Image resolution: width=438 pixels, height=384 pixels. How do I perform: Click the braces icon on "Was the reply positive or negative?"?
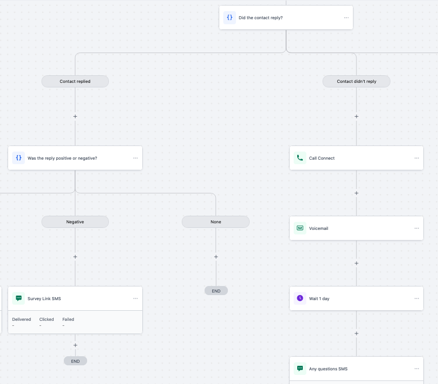tap(19, 158)
